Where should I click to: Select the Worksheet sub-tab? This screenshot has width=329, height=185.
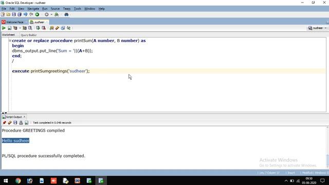8,35
